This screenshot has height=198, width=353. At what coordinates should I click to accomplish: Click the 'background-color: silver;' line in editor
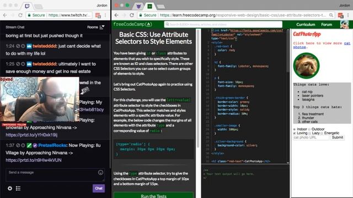coord(238,145)
